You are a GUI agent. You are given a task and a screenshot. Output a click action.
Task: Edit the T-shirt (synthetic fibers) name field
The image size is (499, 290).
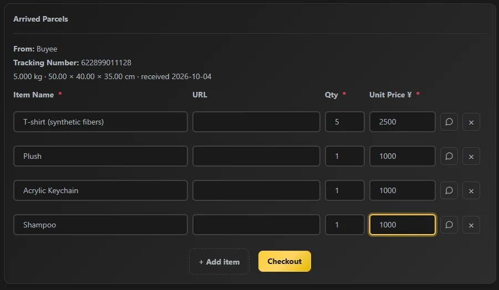(x=100, y=122)
